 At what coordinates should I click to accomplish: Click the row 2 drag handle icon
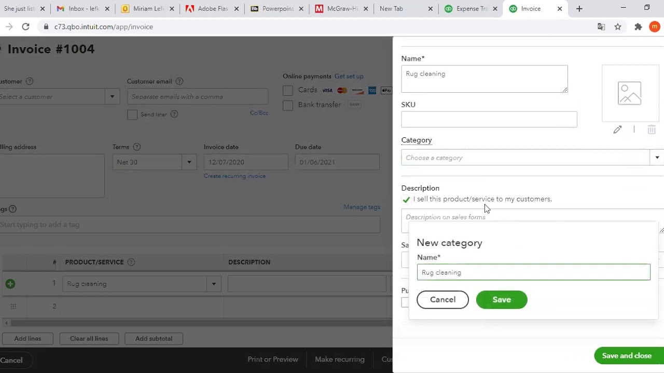tap(13, 306)
